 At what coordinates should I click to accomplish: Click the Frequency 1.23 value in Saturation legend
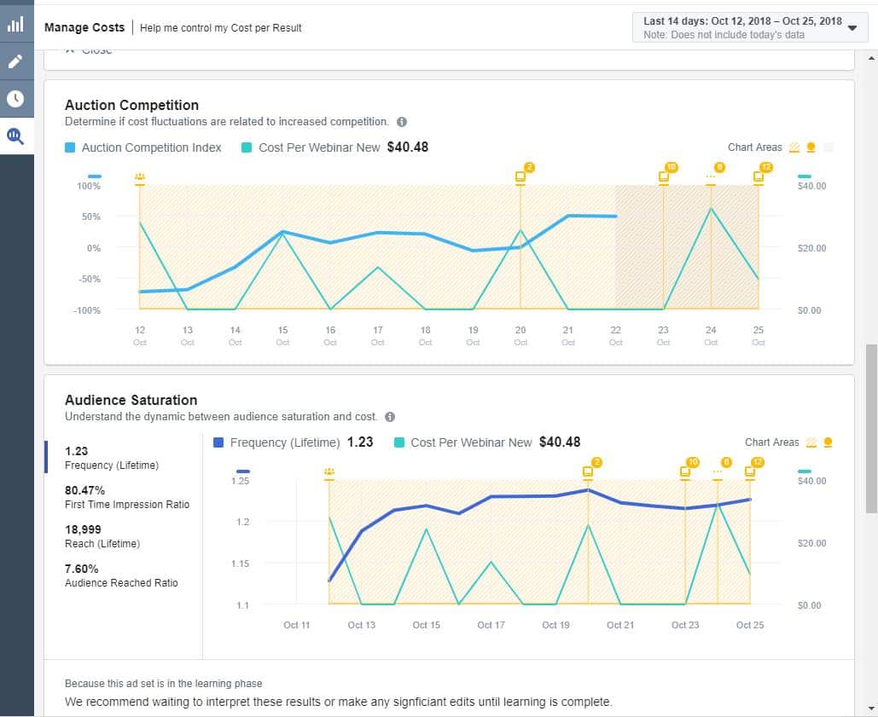coord(360,442)
